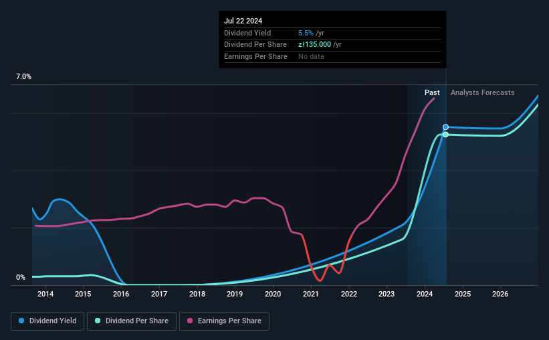Click the 2019 x-axis label

point(235,294)
